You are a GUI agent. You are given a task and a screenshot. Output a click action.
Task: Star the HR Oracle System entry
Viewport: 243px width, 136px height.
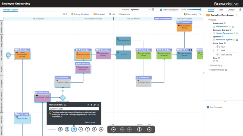(x=234, y=40)
